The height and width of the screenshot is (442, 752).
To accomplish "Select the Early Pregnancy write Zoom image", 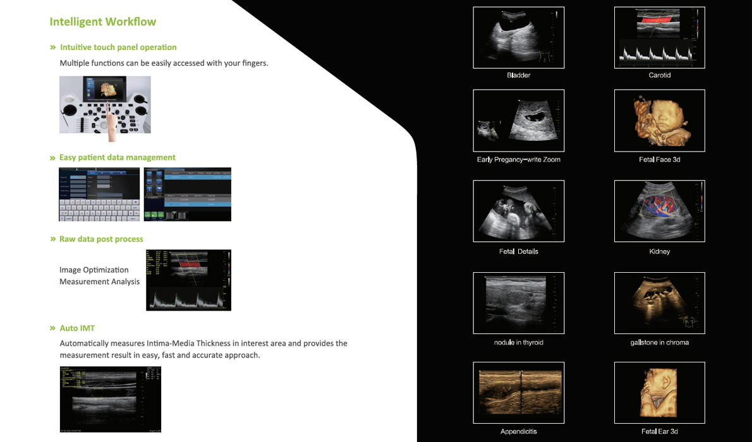I will pos(518,121).
